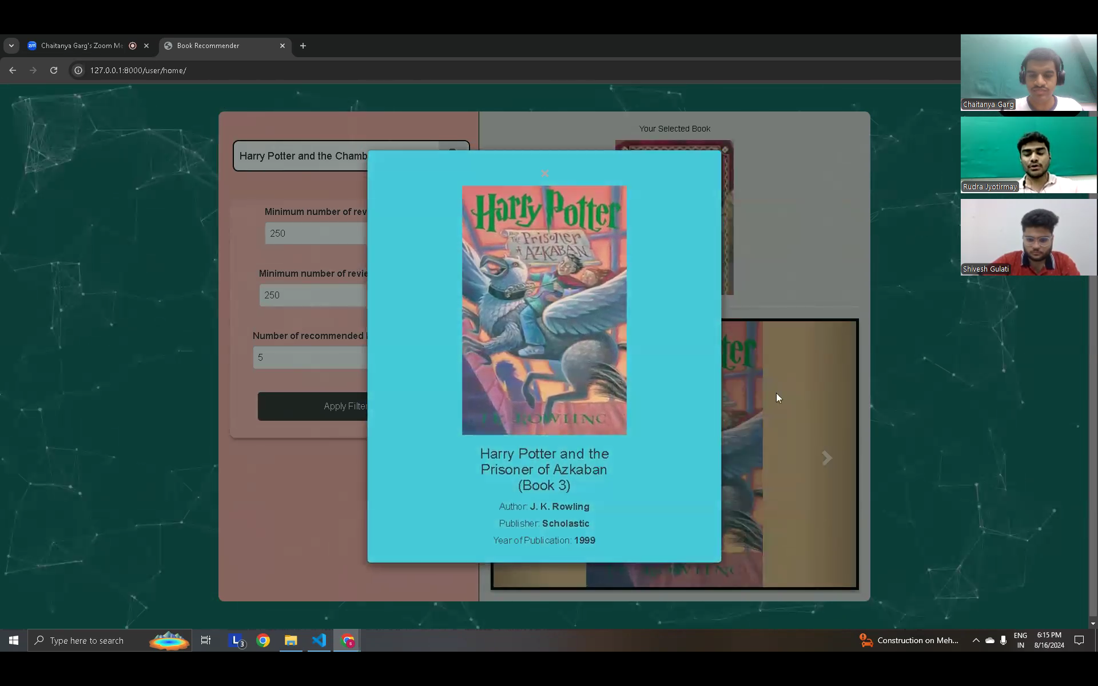Reload the Book Recommender page
The height and width of the screenshot is (686, 1098).
(x=54, y=70)
